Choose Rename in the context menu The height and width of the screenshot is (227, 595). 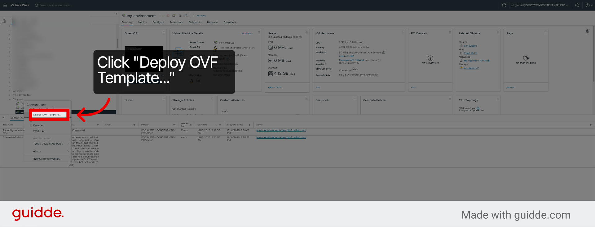(39, 125)
